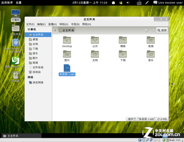Click the 安装 Deepin installer desktop icon
The image size is (184, 142).
point(15,62)
